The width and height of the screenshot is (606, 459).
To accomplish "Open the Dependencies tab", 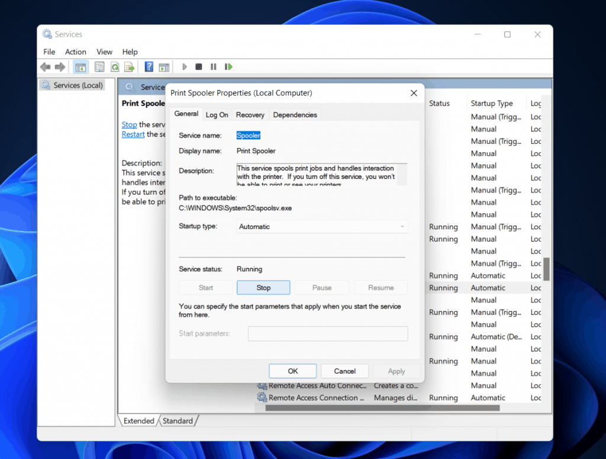I will pyautogui.click(x=295, y=115).
